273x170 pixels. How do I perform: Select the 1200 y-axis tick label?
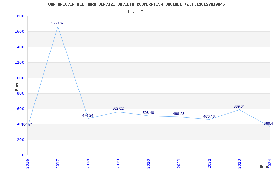click(x=19, y=63)
